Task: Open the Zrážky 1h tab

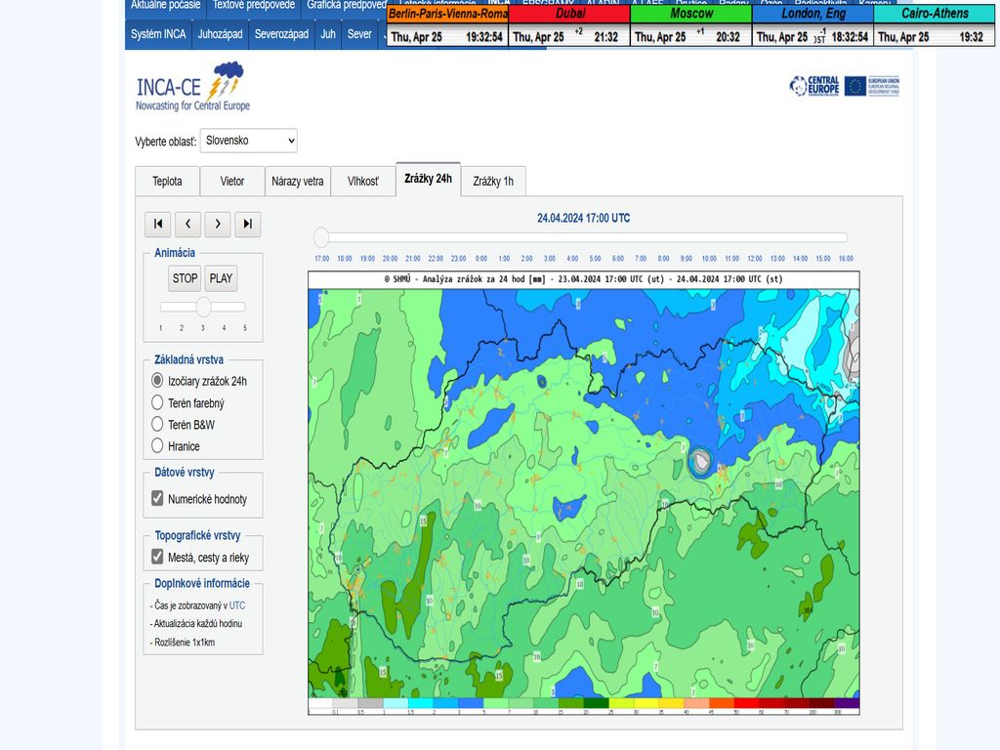Action: 493,182
